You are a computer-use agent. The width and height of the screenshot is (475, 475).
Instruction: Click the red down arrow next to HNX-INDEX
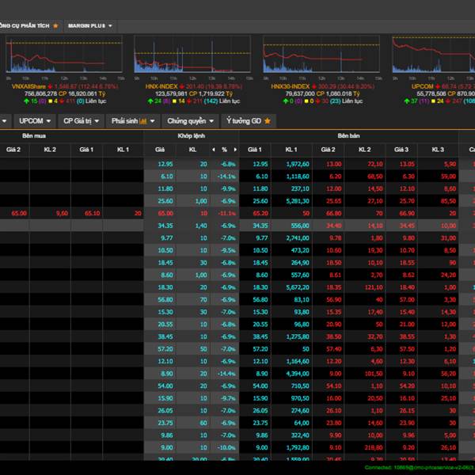tap(182, 86)
